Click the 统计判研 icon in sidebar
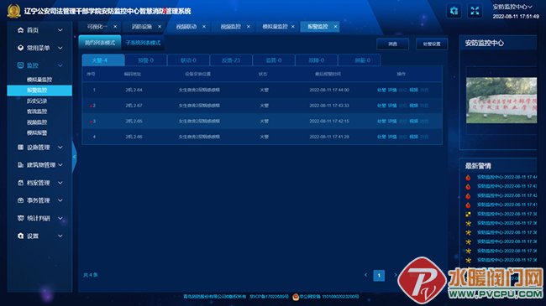The image size is (546, 306). click(x=20, y=218)
